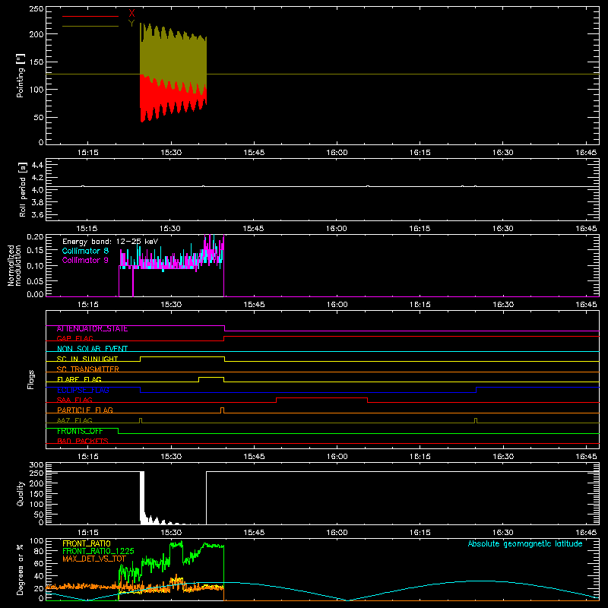Select the 'Pointing' vertical axis title
This screenshot has height=608, width=608.
tap(21, 75)
